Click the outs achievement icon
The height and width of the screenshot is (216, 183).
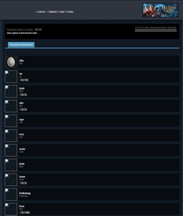pyautogui.click(x=11, y=150)
